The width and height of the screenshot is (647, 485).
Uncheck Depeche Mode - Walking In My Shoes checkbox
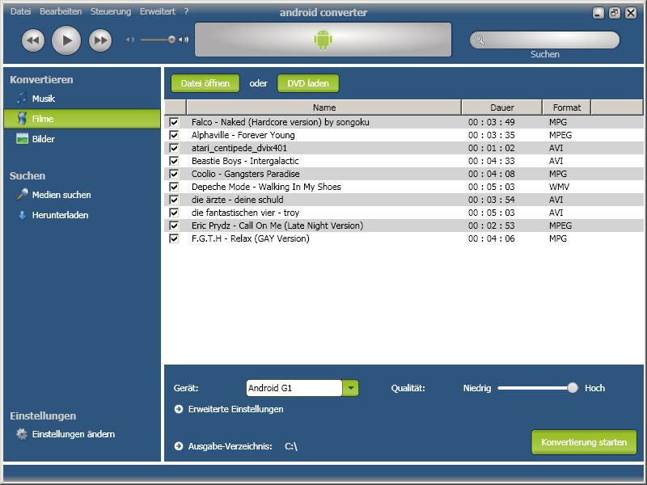[x=174, y=187]
